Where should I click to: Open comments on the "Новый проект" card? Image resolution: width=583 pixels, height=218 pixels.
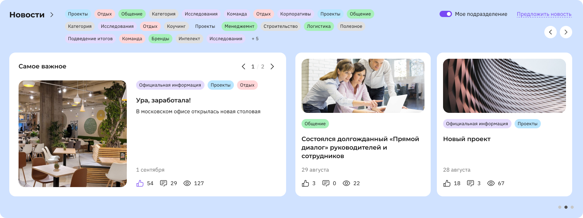[470, 183]
